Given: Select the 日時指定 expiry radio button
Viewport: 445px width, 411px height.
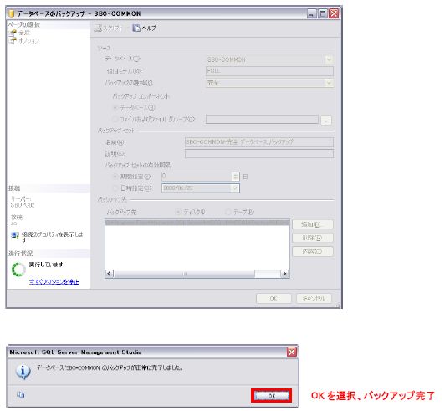Looking at the screenshot, I should tap(115, 188).
